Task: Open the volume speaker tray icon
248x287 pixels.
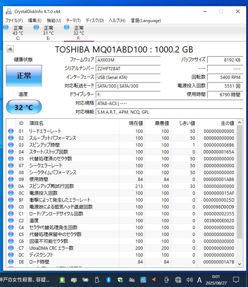Action: coord(189,280)
